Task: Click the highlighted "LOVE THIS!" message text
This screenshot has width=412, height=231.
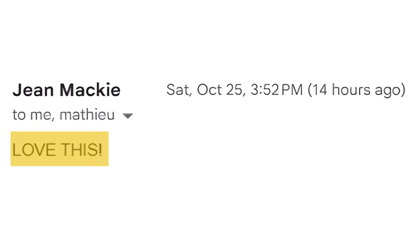Action: point(57,150)
